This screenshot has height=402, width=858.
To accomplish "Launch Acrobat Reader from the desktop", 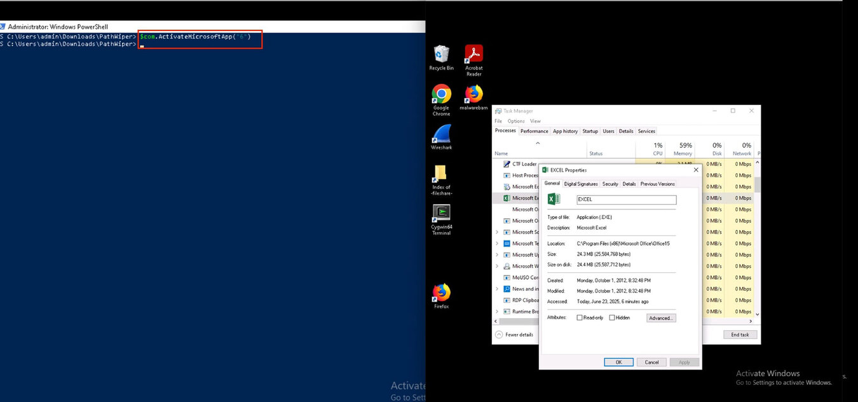I will click(x=473, y=53).
